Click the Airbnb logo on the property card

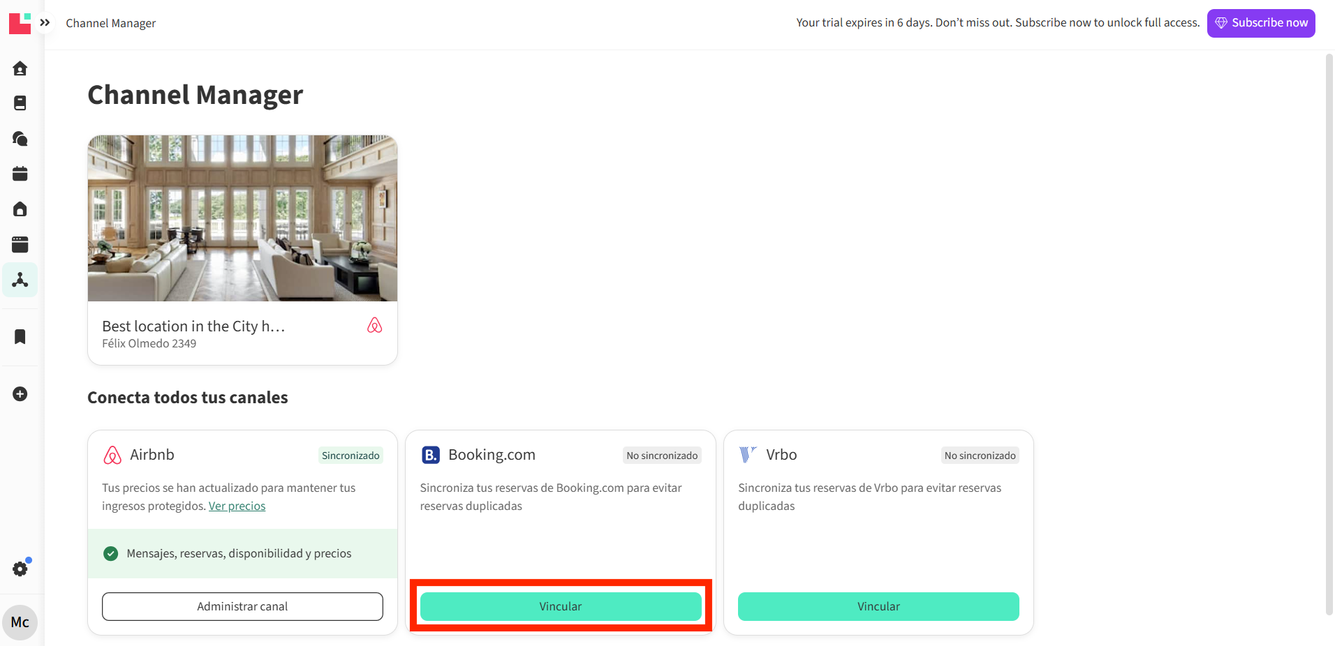pos(375,326)
